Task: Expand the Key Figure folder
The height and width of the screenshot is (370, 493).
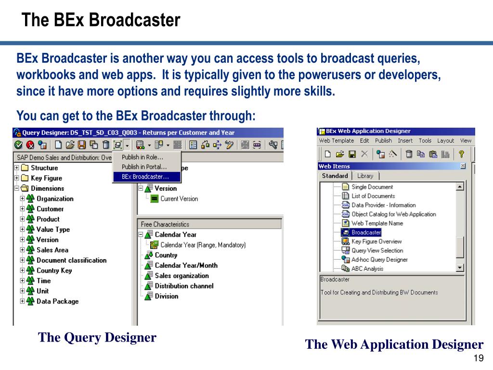Action: tap(17, 178)
